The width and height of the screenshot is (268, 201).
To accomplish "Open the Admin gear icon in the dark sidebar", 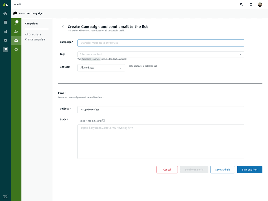I will pyautogui.click(x=5, y=40).
